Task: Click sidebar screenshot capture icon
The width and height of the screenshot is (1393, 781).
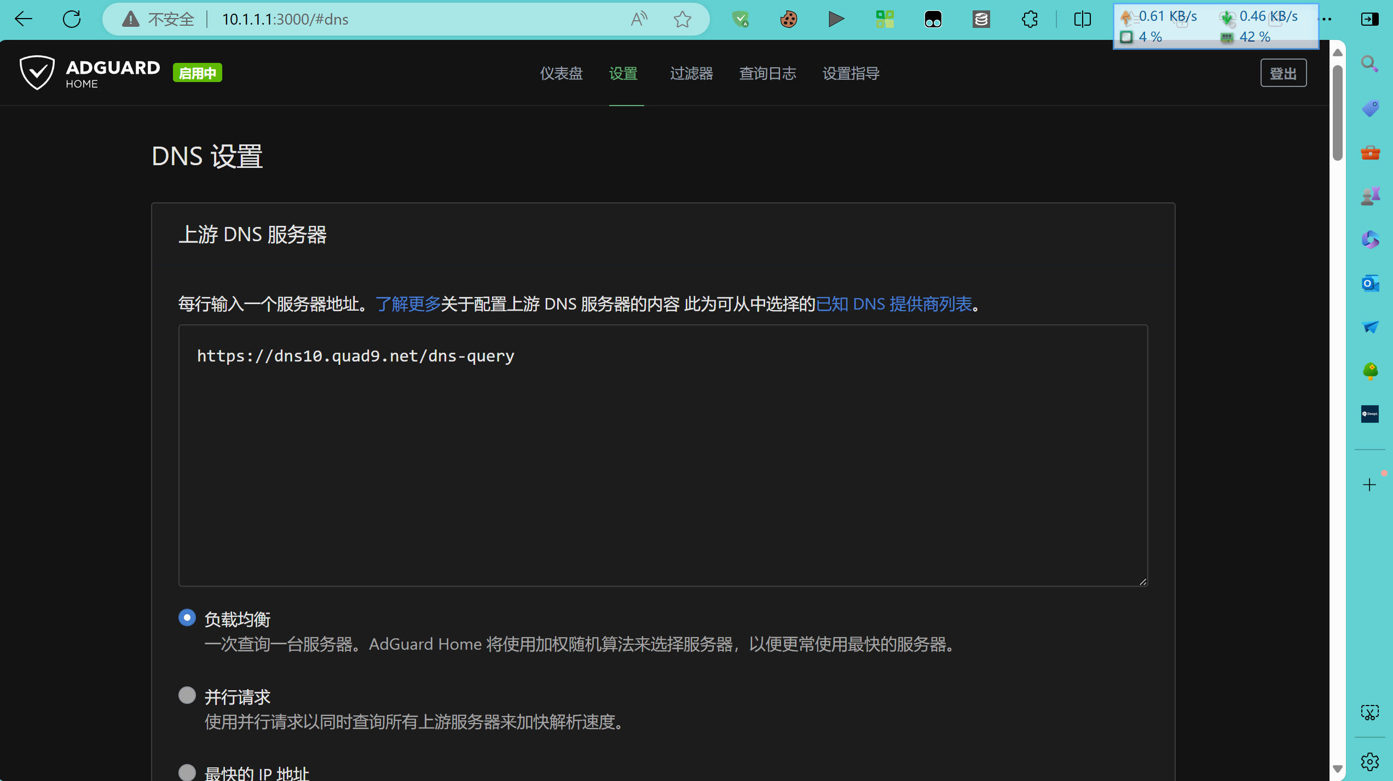Action: click(x=1369, y=712)
